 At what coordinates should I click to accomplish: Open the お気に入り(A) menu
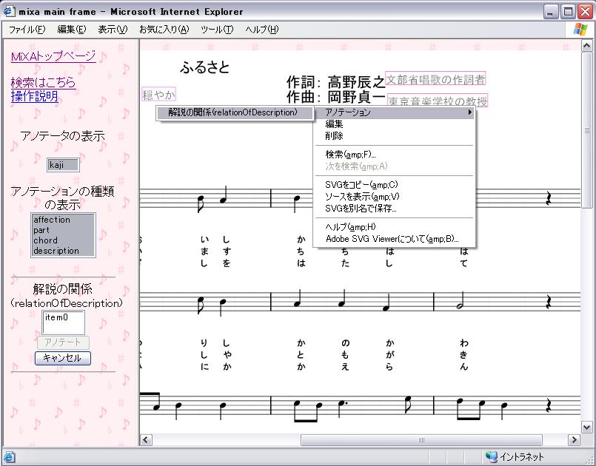pyautogui.click(x=164, y=30)
